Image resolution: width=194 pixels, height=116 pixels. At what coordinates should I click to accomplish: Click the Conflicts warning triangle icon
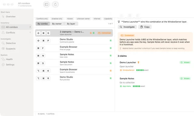tap(3, 32)
